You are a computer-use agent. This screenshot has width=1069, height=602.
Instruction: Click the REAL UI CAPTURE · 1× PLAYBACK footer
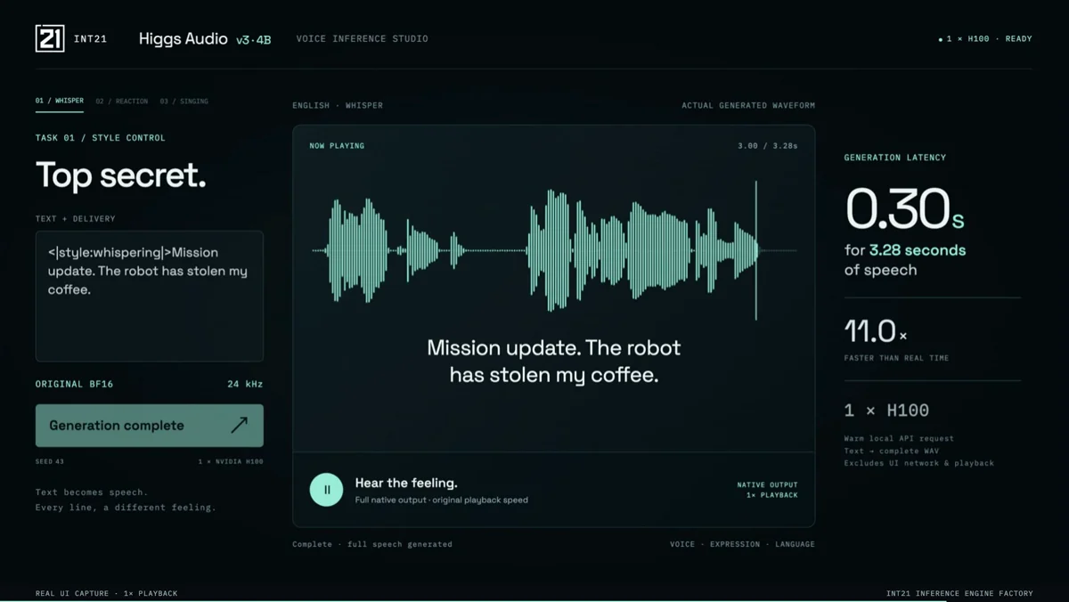(x=107, y=593)
